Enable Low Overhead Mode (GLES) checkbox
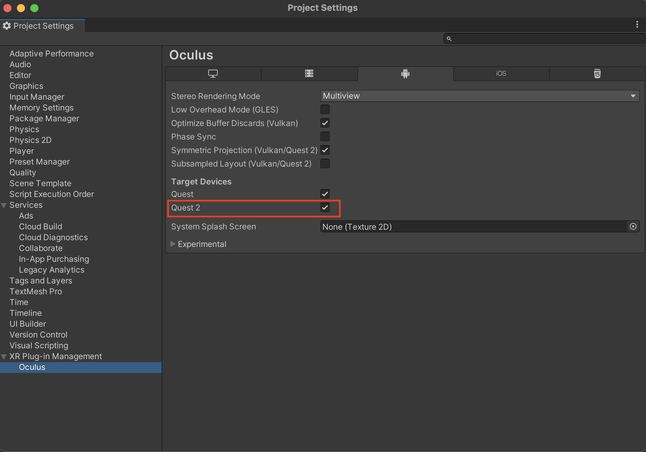Image resolution: width=646 pixels, height=452 pixels. pos(325,109)
